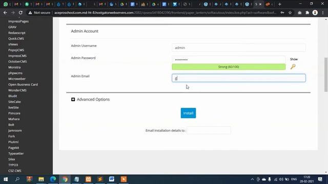
Task: Open the browser Extensions puzzle icon
Action: 307,13
